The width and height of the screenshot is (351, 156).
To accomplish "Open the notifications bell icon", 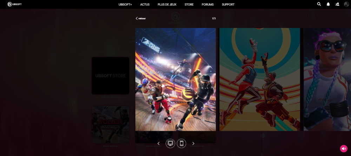I will tap(328, 4).
